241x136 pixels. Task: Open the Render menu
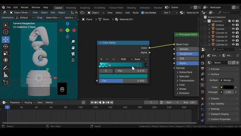tap(24, 8)
